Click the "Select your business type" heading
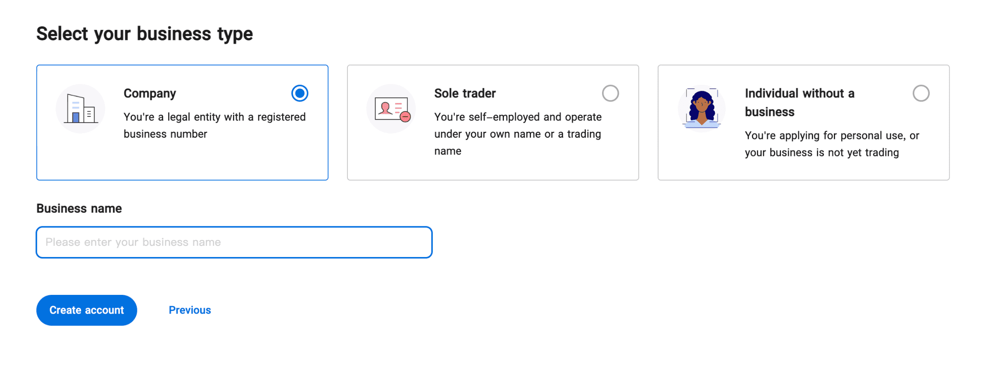This screenshot has height=366, width=987. coord(144,34)
